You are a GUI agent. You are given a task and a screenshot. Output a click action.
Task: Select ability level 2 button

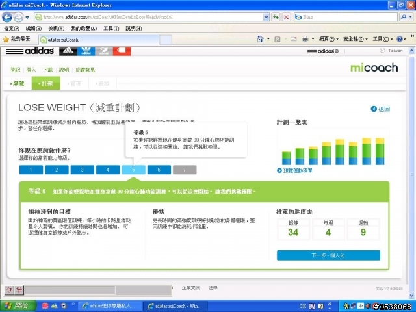57,170
